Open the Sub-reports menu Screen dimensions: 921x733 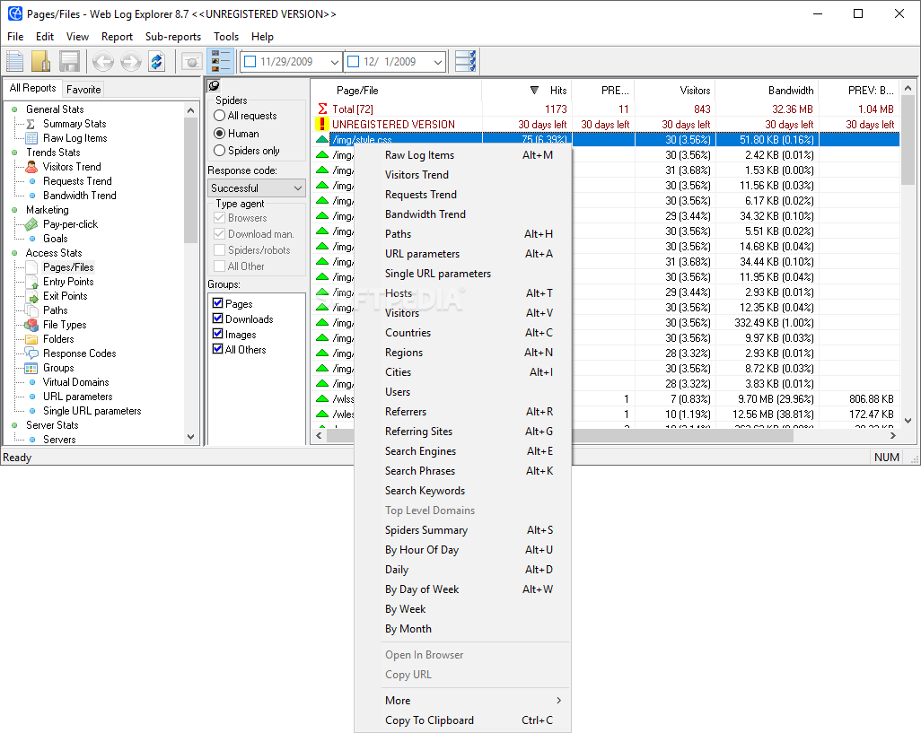(x=173, y=37)
